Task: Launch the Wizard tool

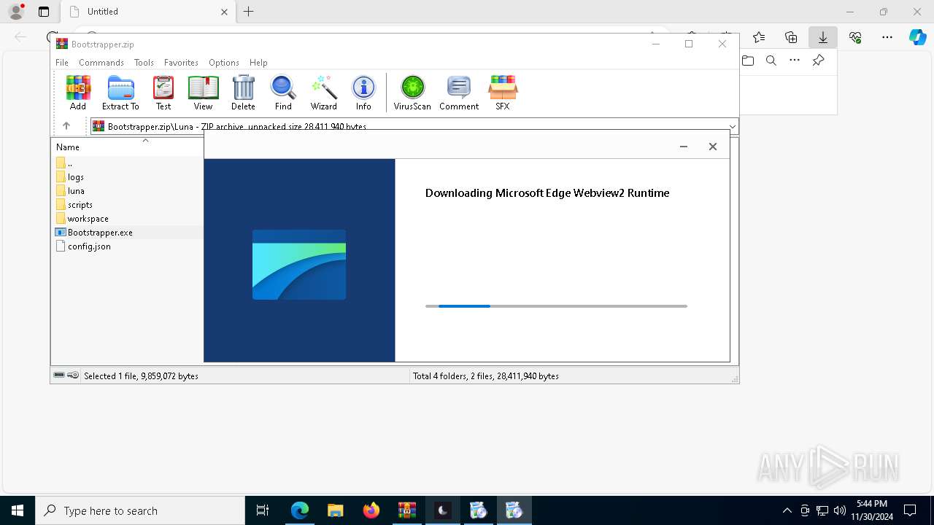Action: [323, 93]
